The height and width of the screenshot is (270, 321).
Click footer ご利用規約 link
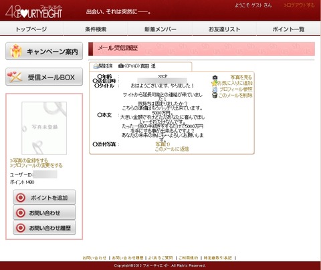pyautogui.click(x=189, y=258)
